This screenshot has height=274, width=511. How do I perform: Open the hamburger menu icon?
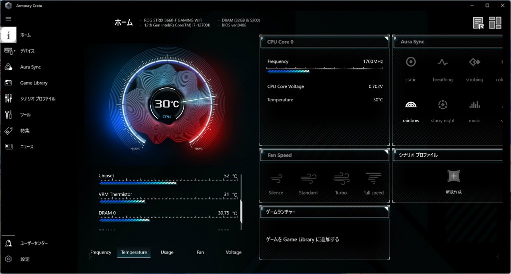pos(8,19)
